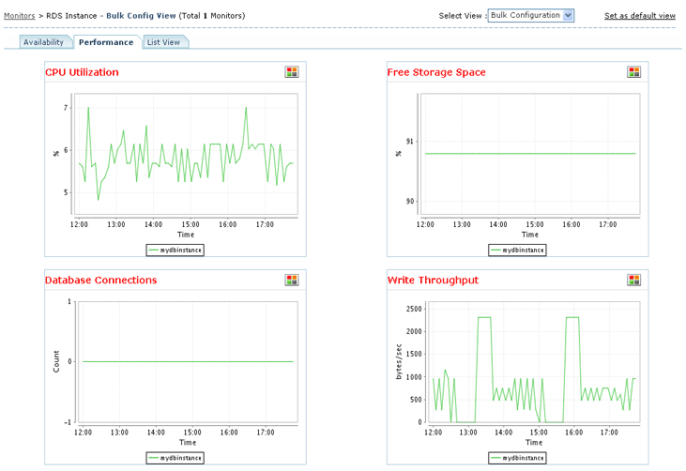The height and width of the screenshot is (471, 686).
Task: Click the Free Storage Space title
Action: pyautogui.click(x=436, y=72)
